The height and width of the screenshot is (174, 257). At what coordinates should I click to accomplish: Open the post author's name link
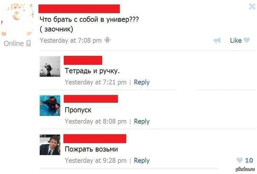tap(80, 8)
